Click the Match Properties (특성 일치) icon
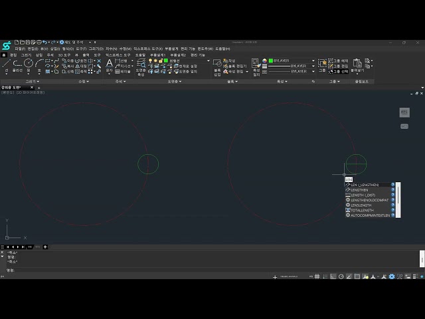This screenshot has height=319, width=425. [256, 67]
